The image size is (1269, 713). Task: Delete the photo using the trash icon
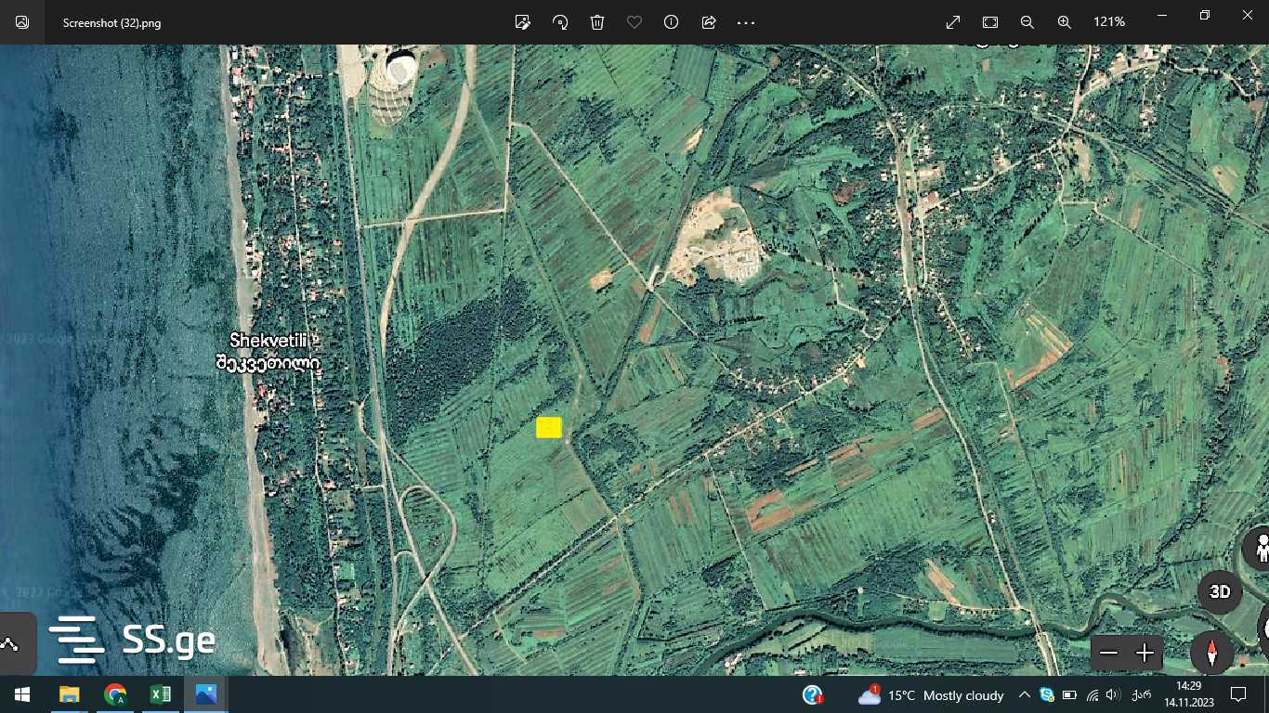click(597, 22)
